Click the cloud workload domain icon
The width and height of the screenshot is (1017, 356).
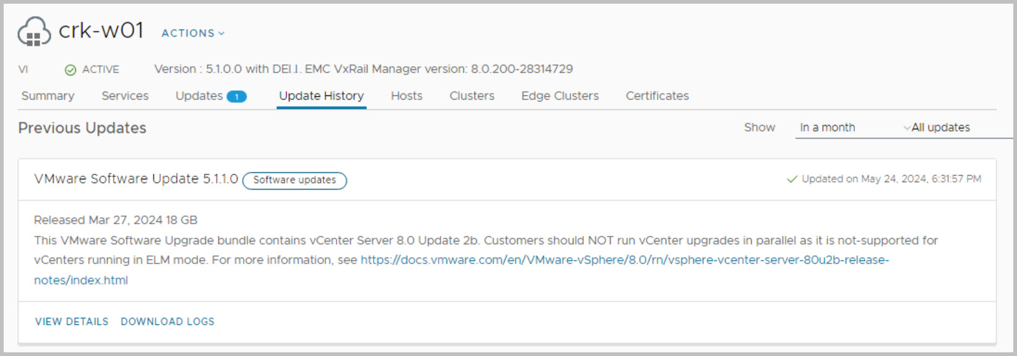(34, 32)
